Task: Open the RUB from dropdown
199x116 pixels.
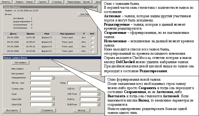Action: (x=99, y=105)
